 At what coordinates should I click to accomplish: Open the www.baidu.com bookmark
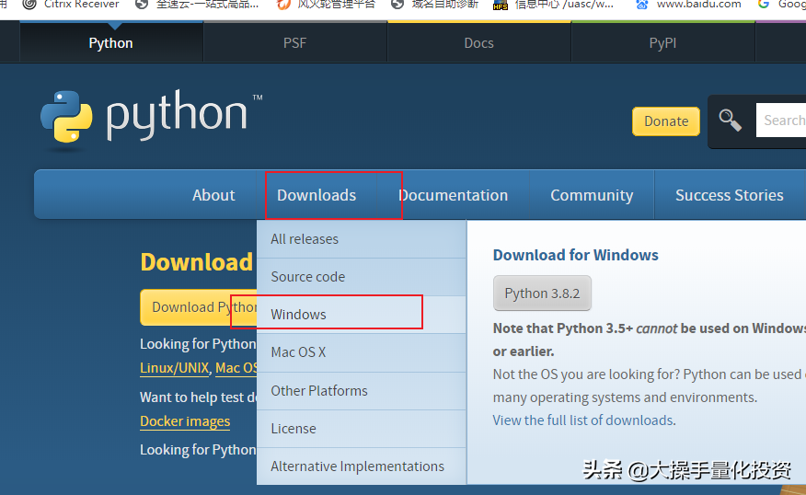(x=688, y=5)
